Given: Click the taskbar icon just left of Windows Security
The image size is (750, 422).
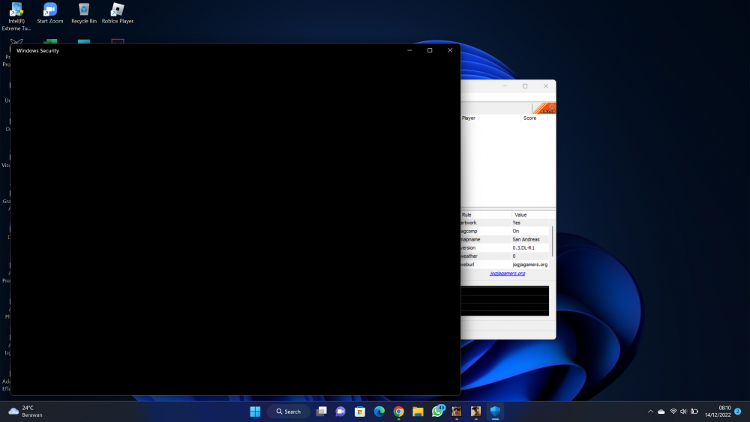Looking at the screenshot, I should pyautogui.click(x=476, y=412).
